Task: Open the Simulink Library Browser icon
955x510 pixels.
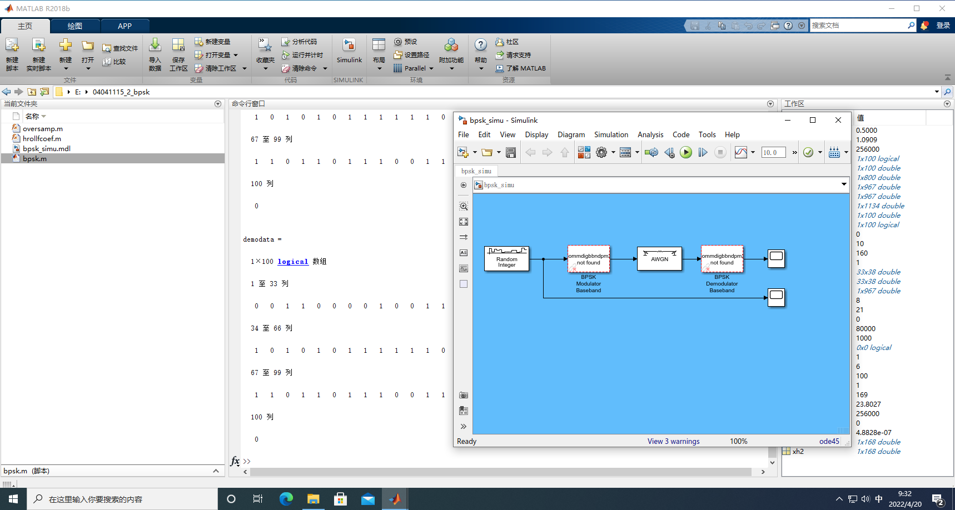Action: (584, 152)
